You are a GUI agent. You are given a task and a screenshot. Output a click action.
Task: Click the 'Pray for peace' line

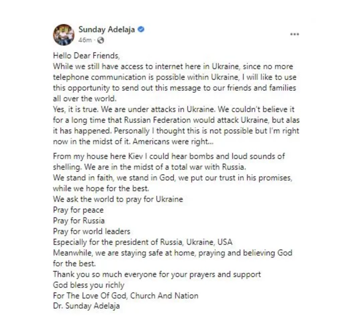78,210
